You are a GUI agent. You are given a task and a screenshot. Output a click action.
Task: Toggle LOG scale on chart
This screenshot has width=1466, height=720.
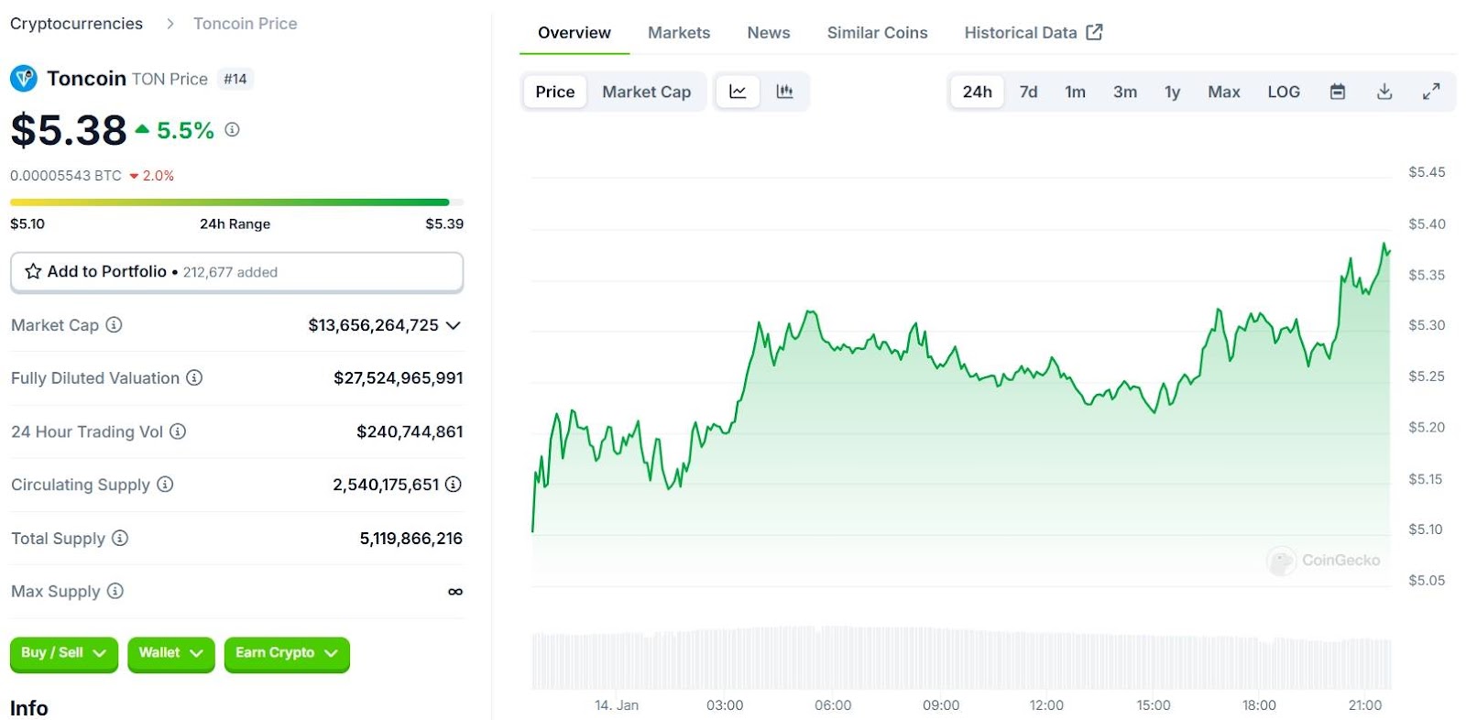pos(1284,92)
